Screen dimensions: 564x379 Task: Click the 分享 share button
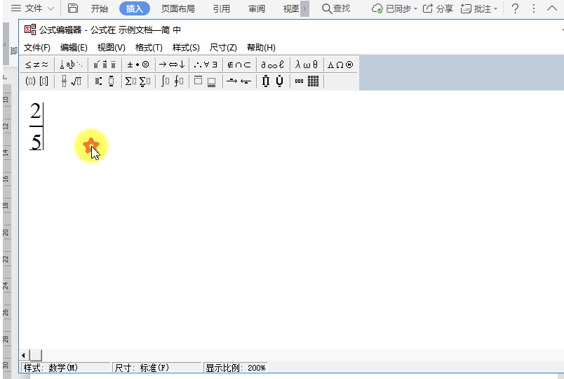pyautogui.click(x=438, y=9)
